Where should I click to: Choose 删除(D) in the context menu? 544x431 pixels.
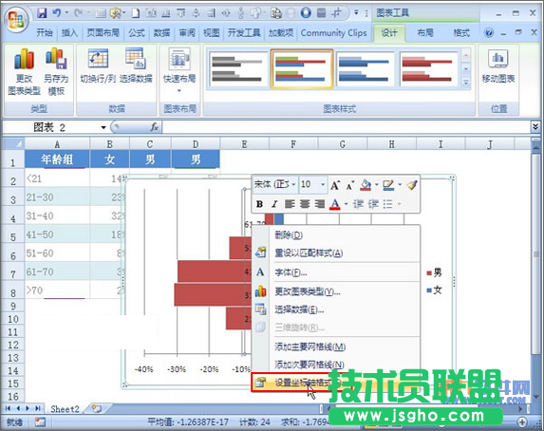coord(336,235)
